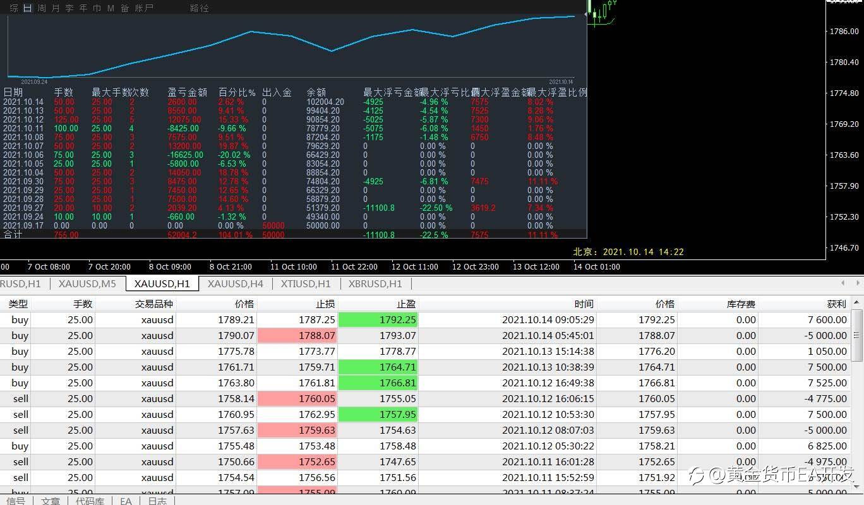The image size is (864, 505).
Task: Open the 文章 terminal tab
Action: [51, 501]
